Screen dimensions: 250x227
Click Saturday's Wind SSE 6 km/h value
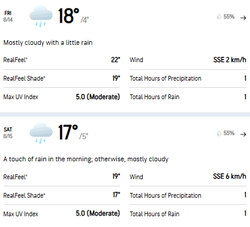[230, 176]
